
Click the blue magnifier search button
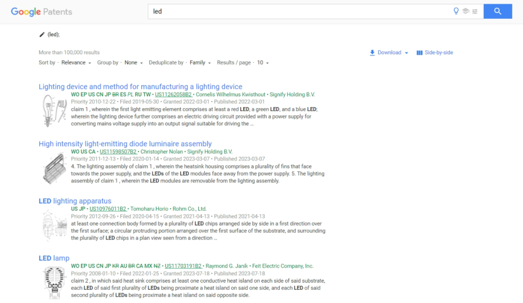498,11
